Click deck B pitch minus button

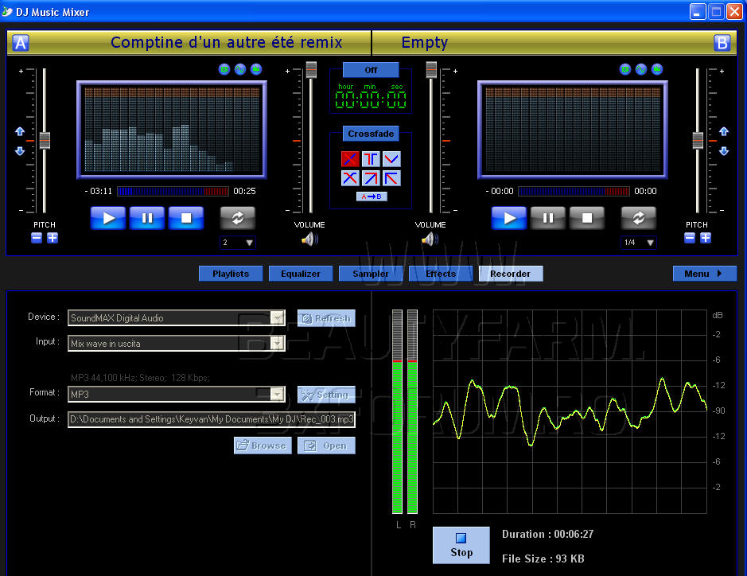690,238
